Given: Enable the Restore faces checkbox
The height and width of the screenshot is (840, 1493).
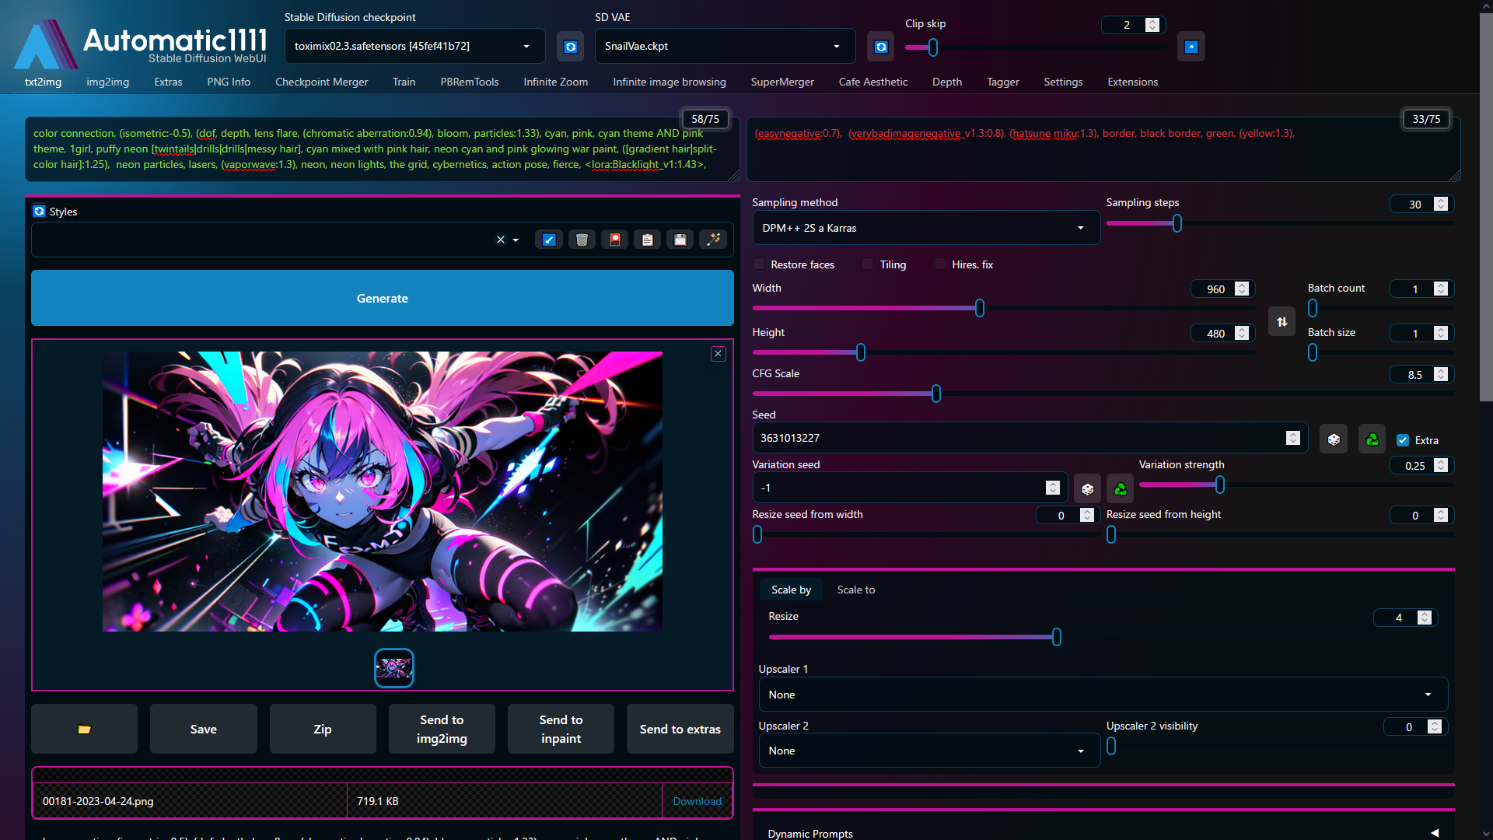Looking at the screenshot, I should point(760,264).
